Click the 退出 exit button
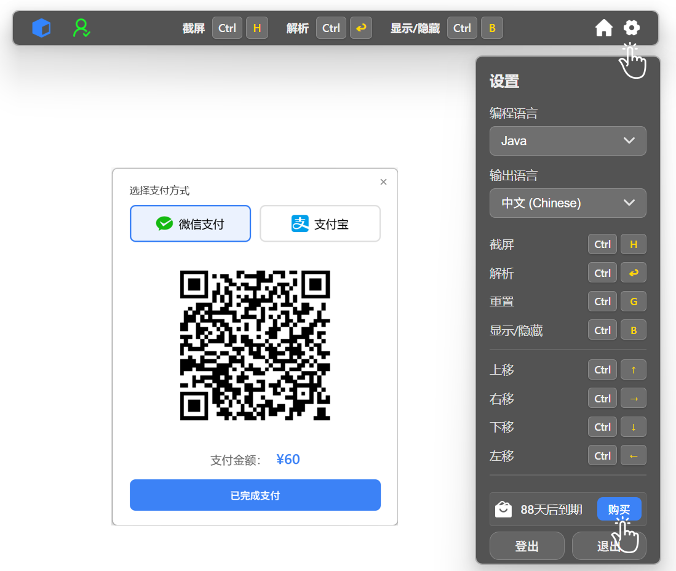The width and height of the screenshot is (676, 571). pos(608,546)
